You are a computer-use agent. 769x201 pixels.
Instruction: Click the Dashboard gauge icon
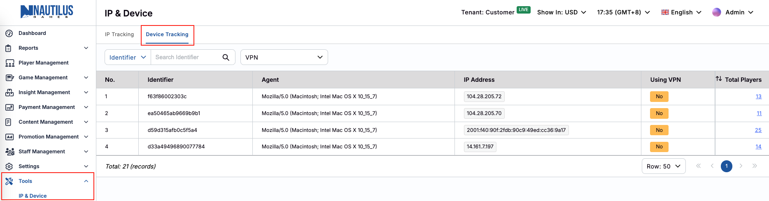pos(9,33)
